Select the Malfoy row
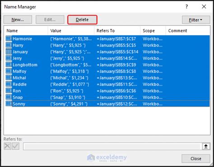This screenshot has height=167, width=214. point(107,71)
